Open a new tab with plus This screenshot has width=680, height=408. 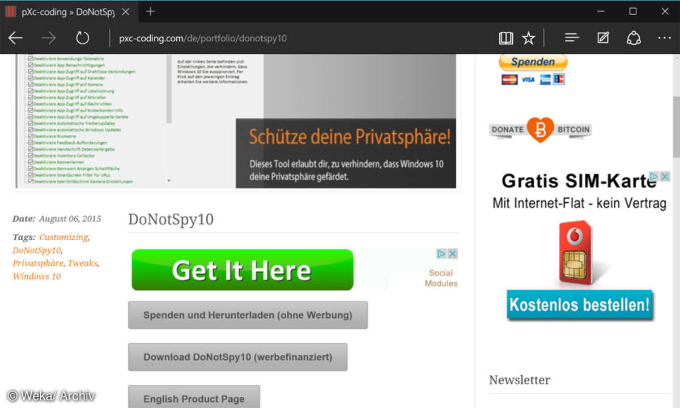click(150, 11)
